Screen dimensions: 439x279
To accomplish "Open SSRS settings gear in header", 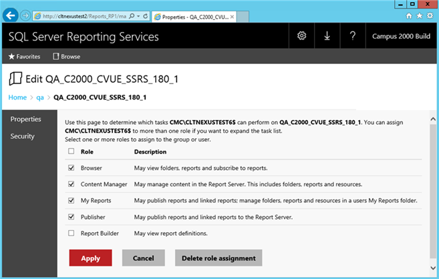I will click(x=301, y=36).
